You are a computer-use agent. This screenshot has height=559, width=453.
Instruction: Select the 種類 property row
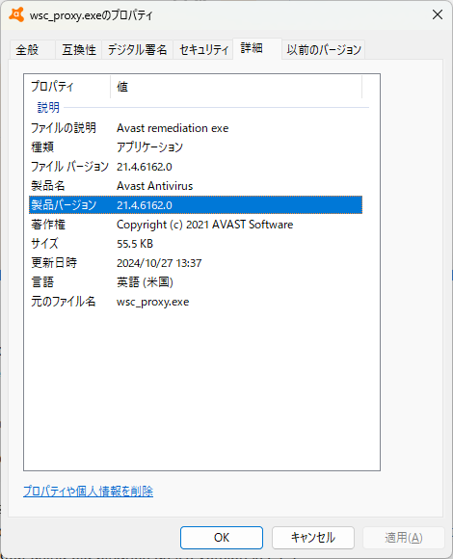(x=196, y=147)
